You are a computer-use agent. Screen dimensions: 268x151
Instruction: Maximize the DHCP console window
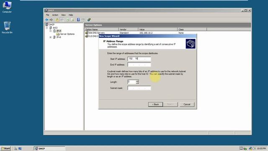click(x=246, y=10)
